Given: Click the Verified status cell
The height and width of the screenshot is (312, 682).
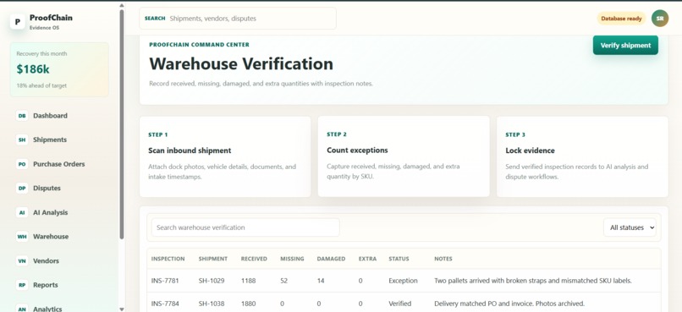Looking at the screenshot, I should pos(400,304).
